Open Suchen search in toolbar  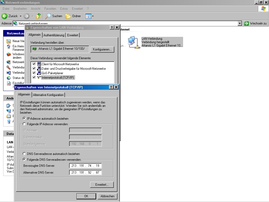click(54, 16)
